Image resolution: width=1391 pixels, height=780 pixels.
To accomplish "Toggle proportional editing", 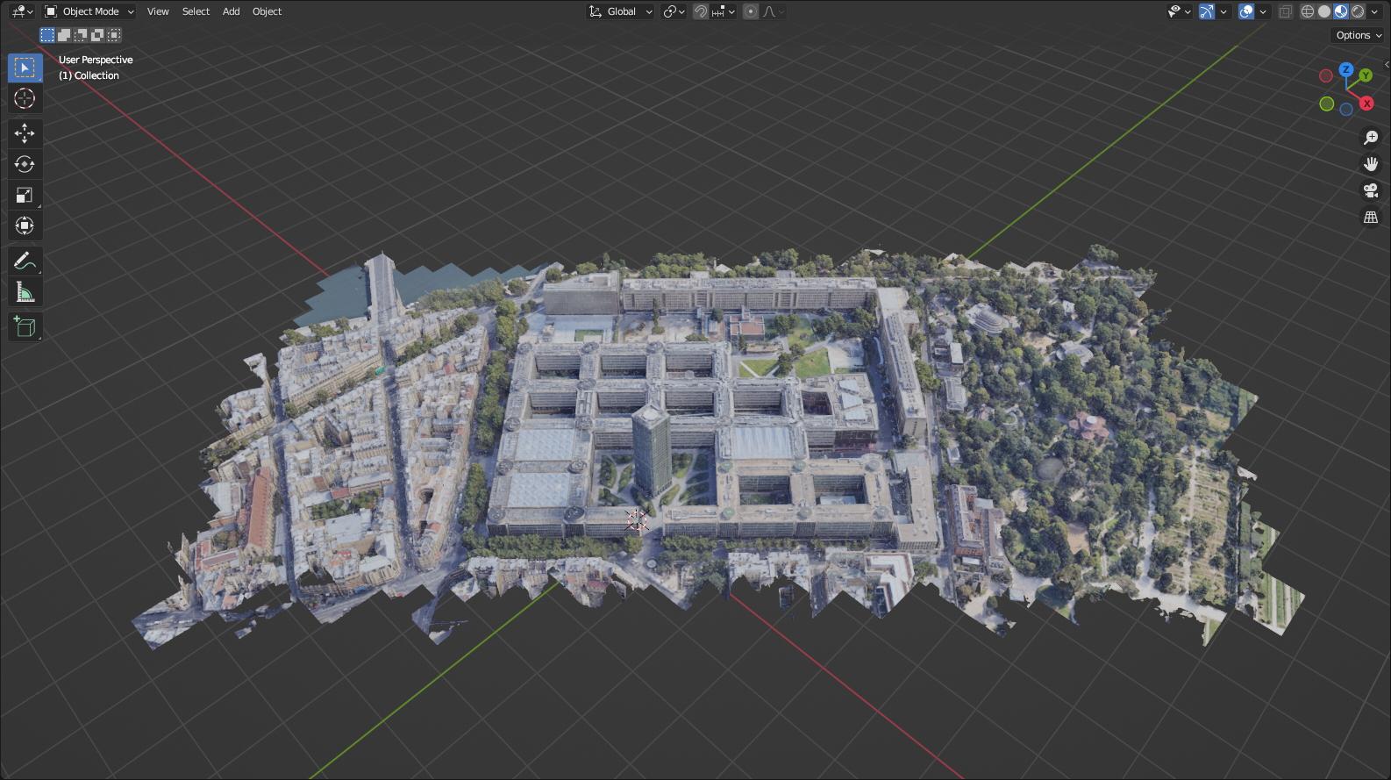I will click(751, 11).
